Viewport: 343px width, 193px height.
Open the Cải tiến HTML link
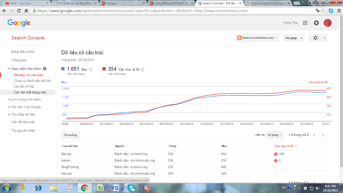[x=24, y=87]
